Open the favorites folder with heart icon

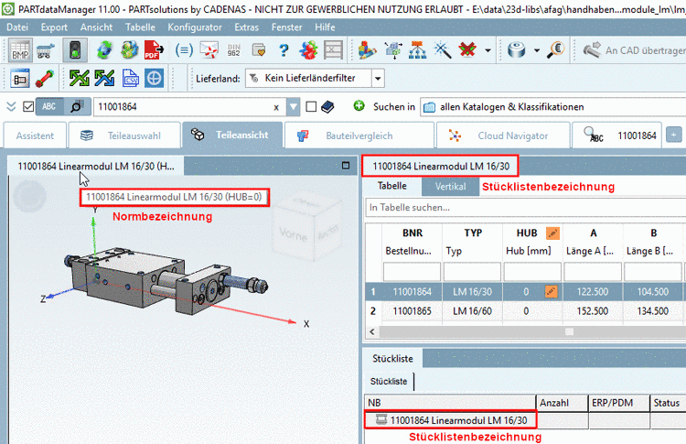click(x=259, y=50)
